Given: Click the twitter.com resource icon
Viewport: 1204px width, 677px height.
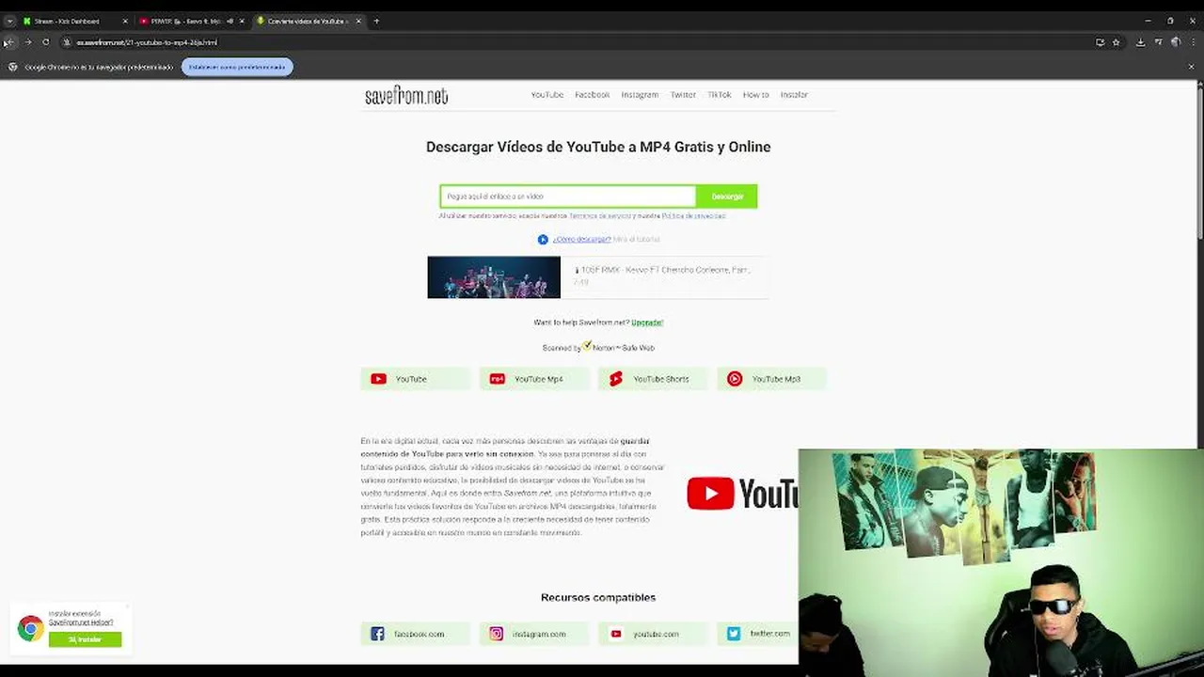Looking at the screenshot, I should pos(734,634).
